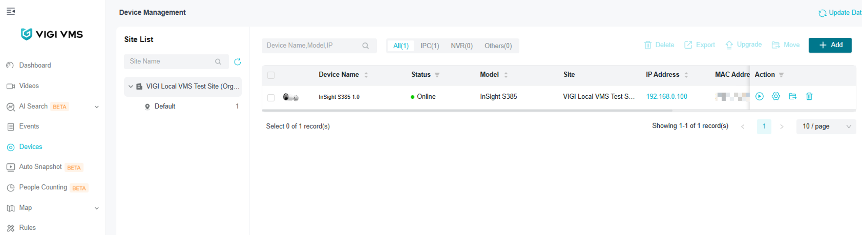862x235 pixels.
Task: Go to previous page arrow
Action: point(743,127)
